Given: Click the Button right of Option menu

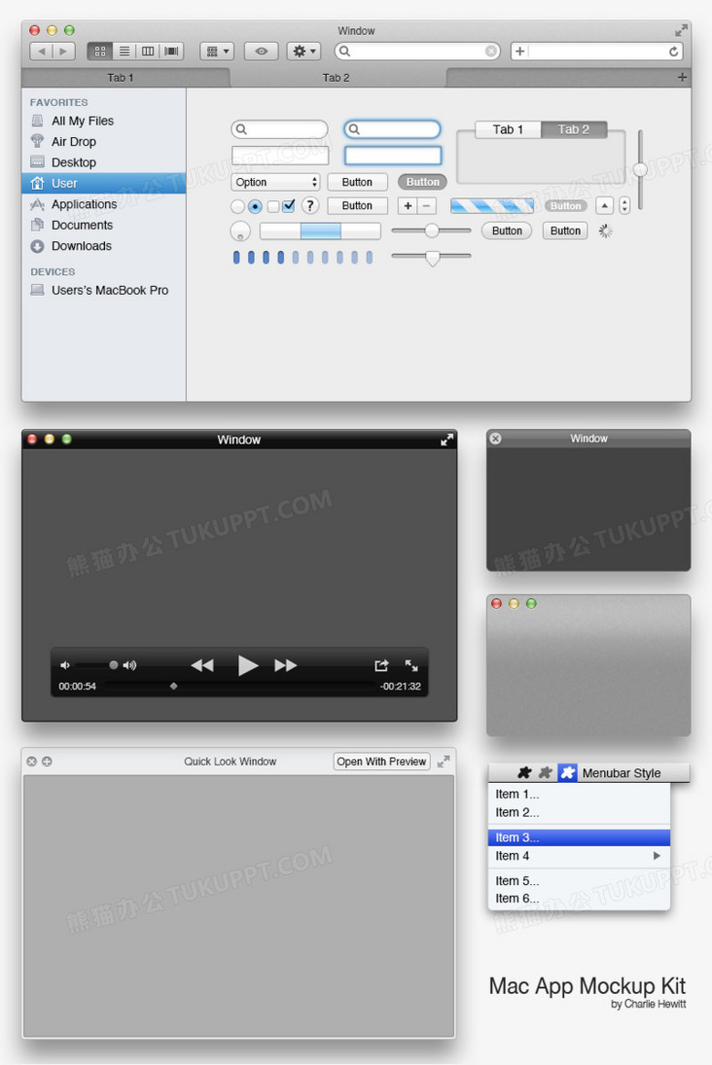Looking at the screenshot, I should pyautogui.click(x=357, y=182).
